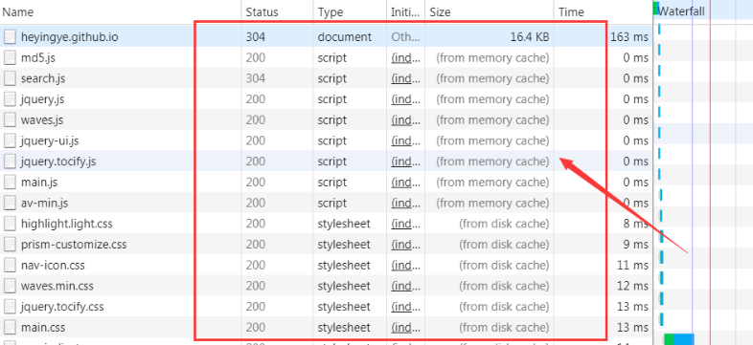Click the file icon beside nav-icon.css
Viewport: 753px width, 345px height.
click(x=10, y=265)
